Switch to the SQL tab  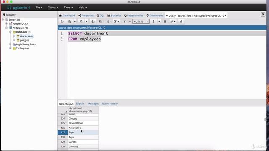tap(100, 16)
